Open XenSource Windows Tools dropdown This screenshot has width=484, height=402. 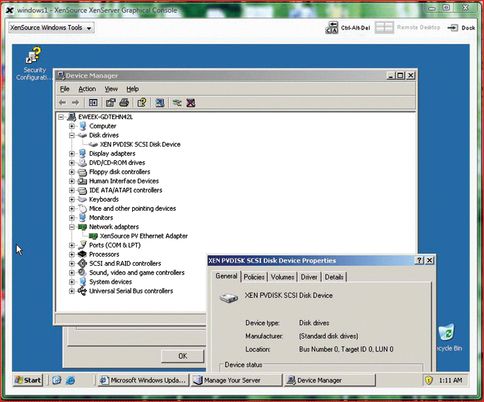51,27
